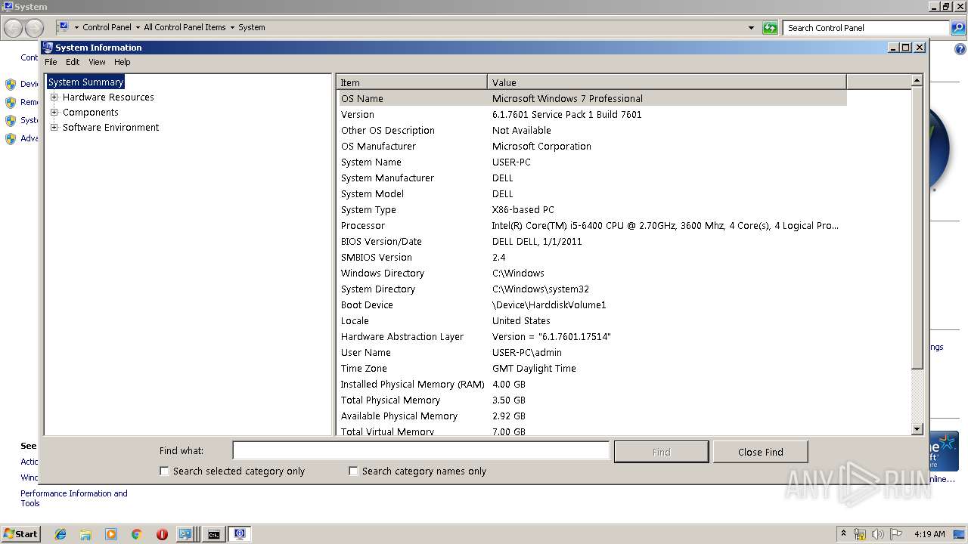968x544 pixels.
Task: Click the Find what text field
Action: pos(420,451)
